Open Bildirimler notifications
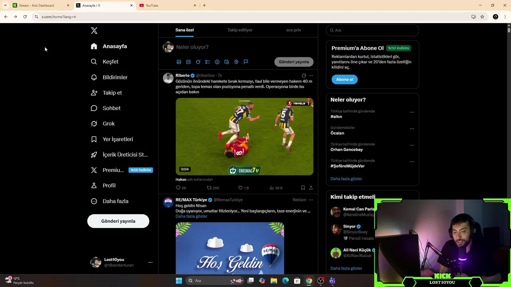Screen dimensions: 511x287 [x=109, y=77]
